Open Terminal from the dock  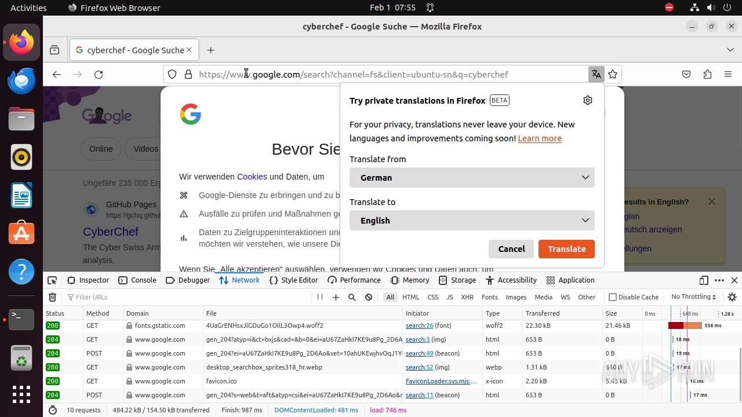coord(21,320)
